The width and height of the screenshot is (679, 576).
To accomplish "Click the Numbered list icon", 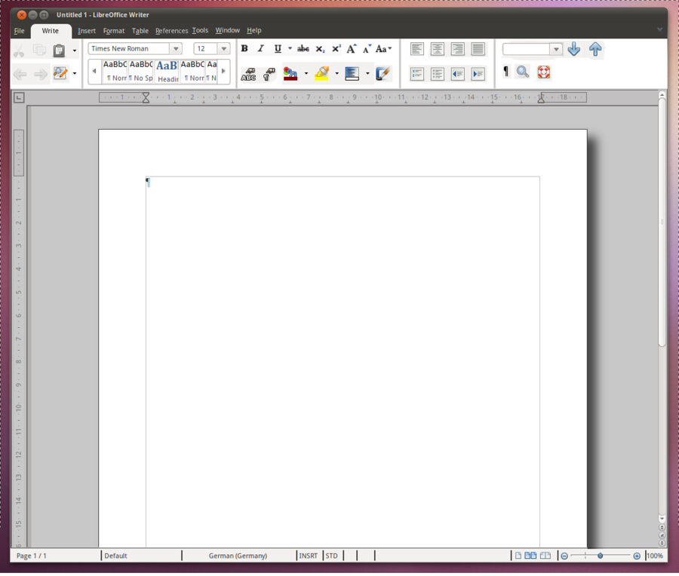I will click(x=417, y=74).
